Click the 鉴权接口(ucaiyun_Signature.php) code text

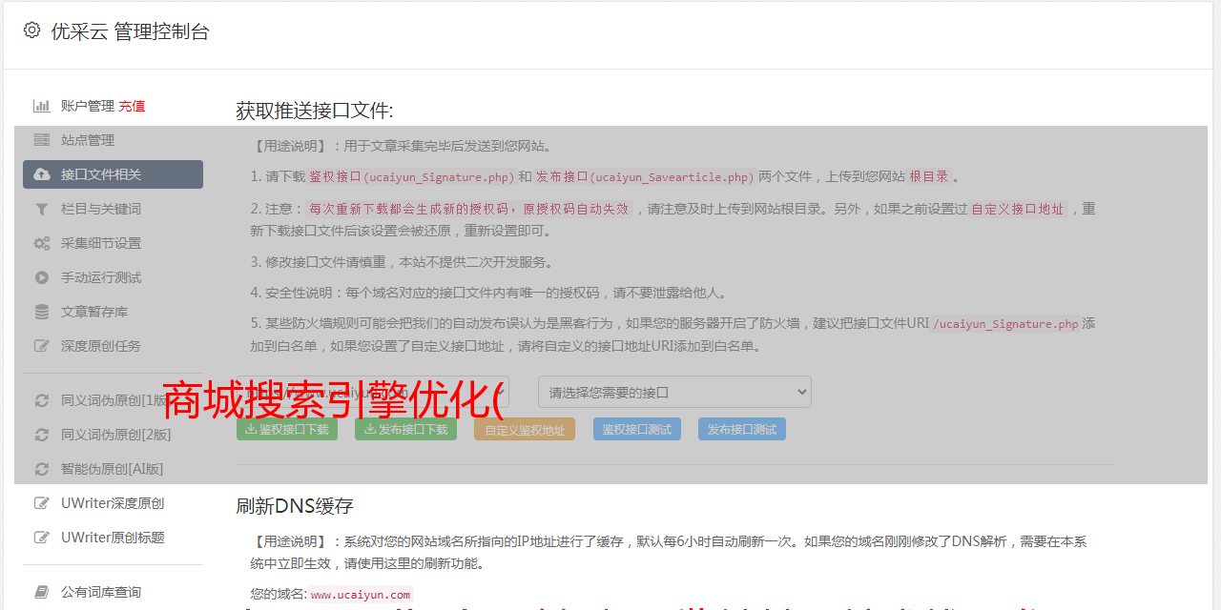pyautogui.click(x=412, y=177)
